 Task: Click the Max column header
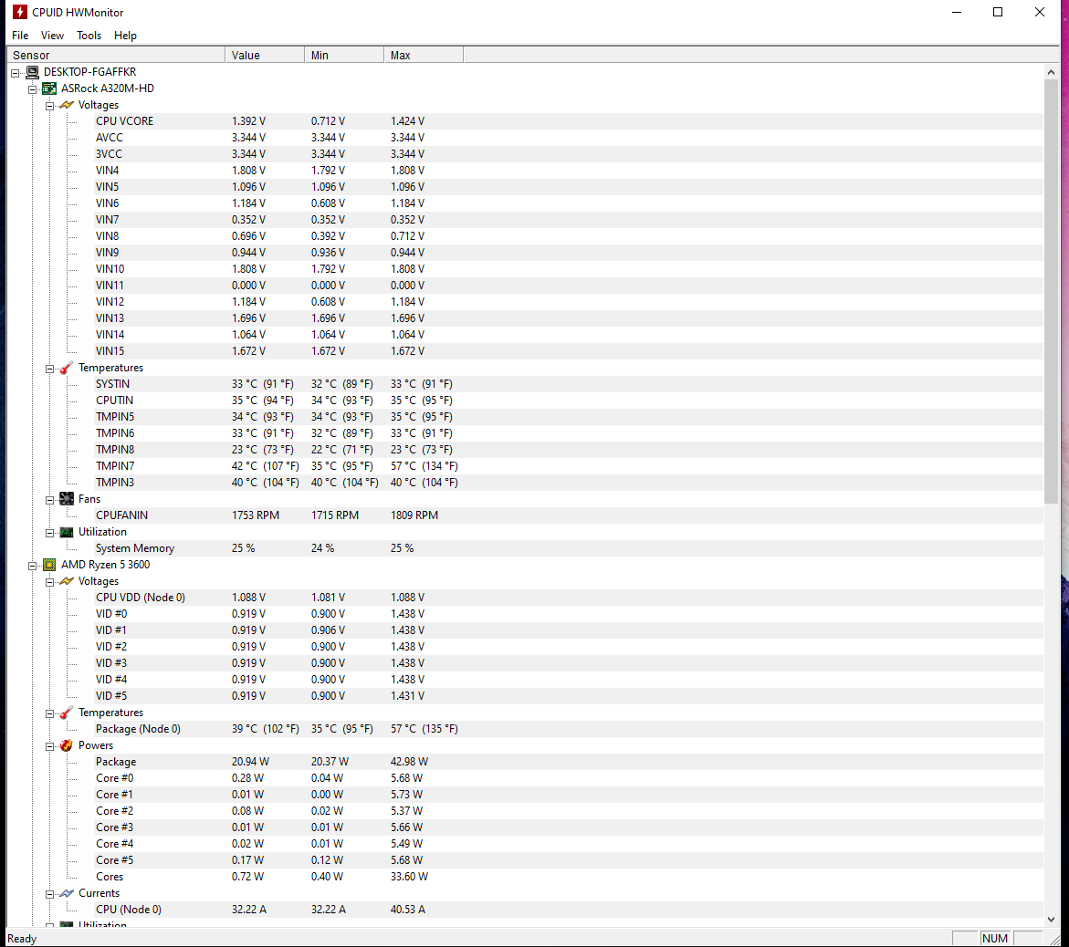click(424, 55)
